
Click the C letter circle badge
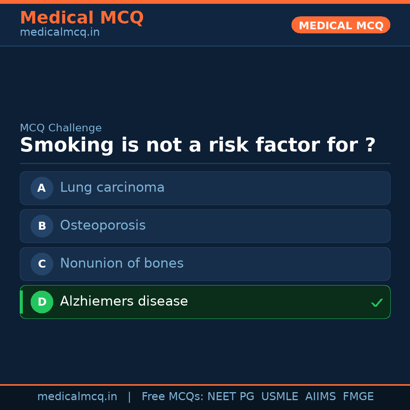42,264
